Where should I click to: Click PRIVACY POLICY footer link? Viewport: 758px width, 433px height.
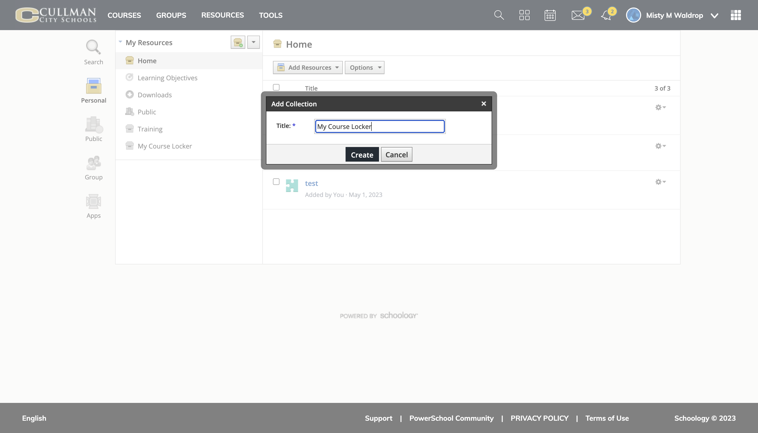tap(539, 418)
